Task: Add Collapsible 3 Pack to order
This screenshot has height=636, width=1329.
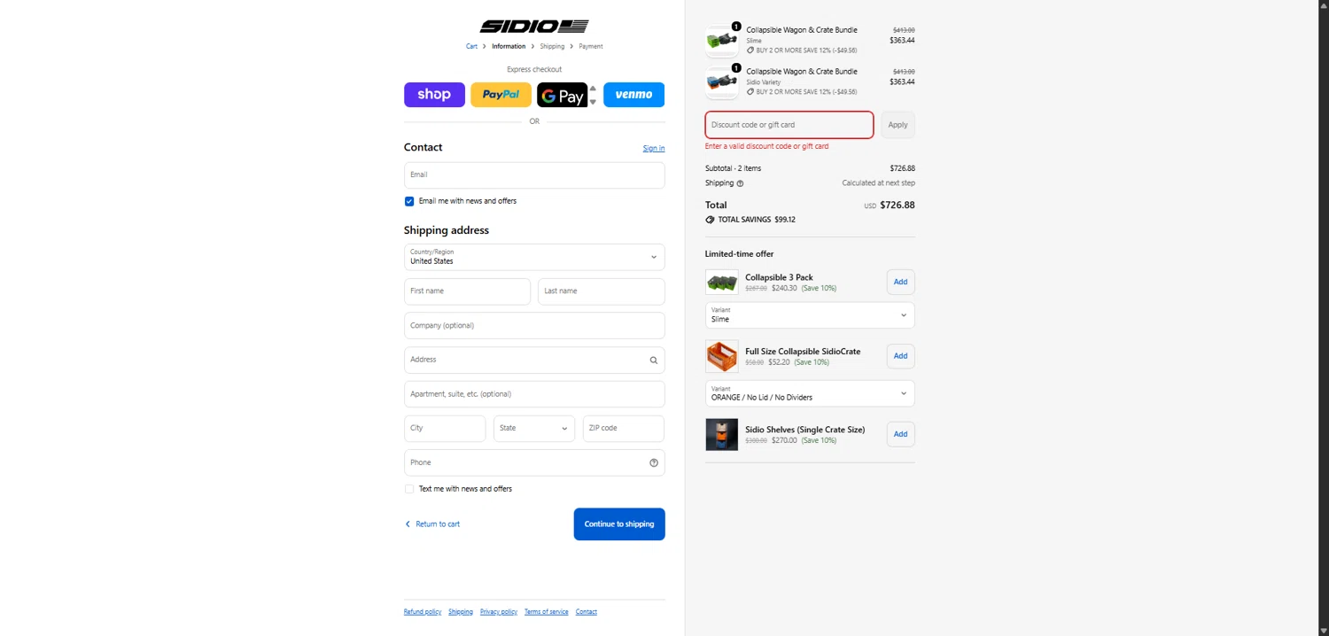Action: 900,283
